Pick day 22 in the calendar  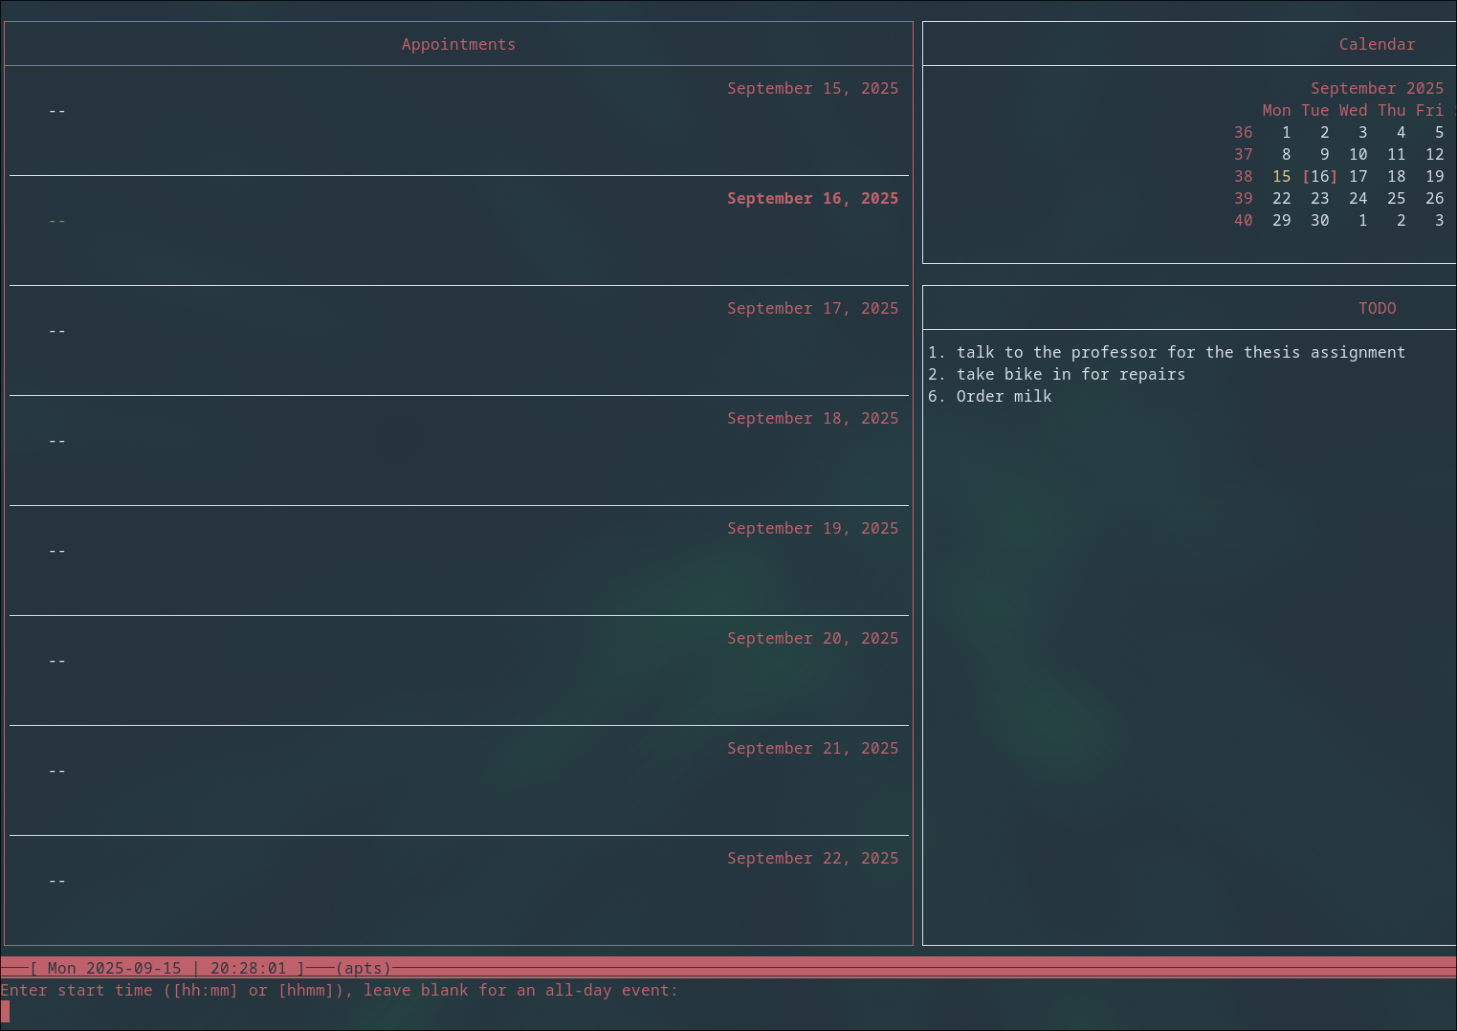[x=1281, y=198]
